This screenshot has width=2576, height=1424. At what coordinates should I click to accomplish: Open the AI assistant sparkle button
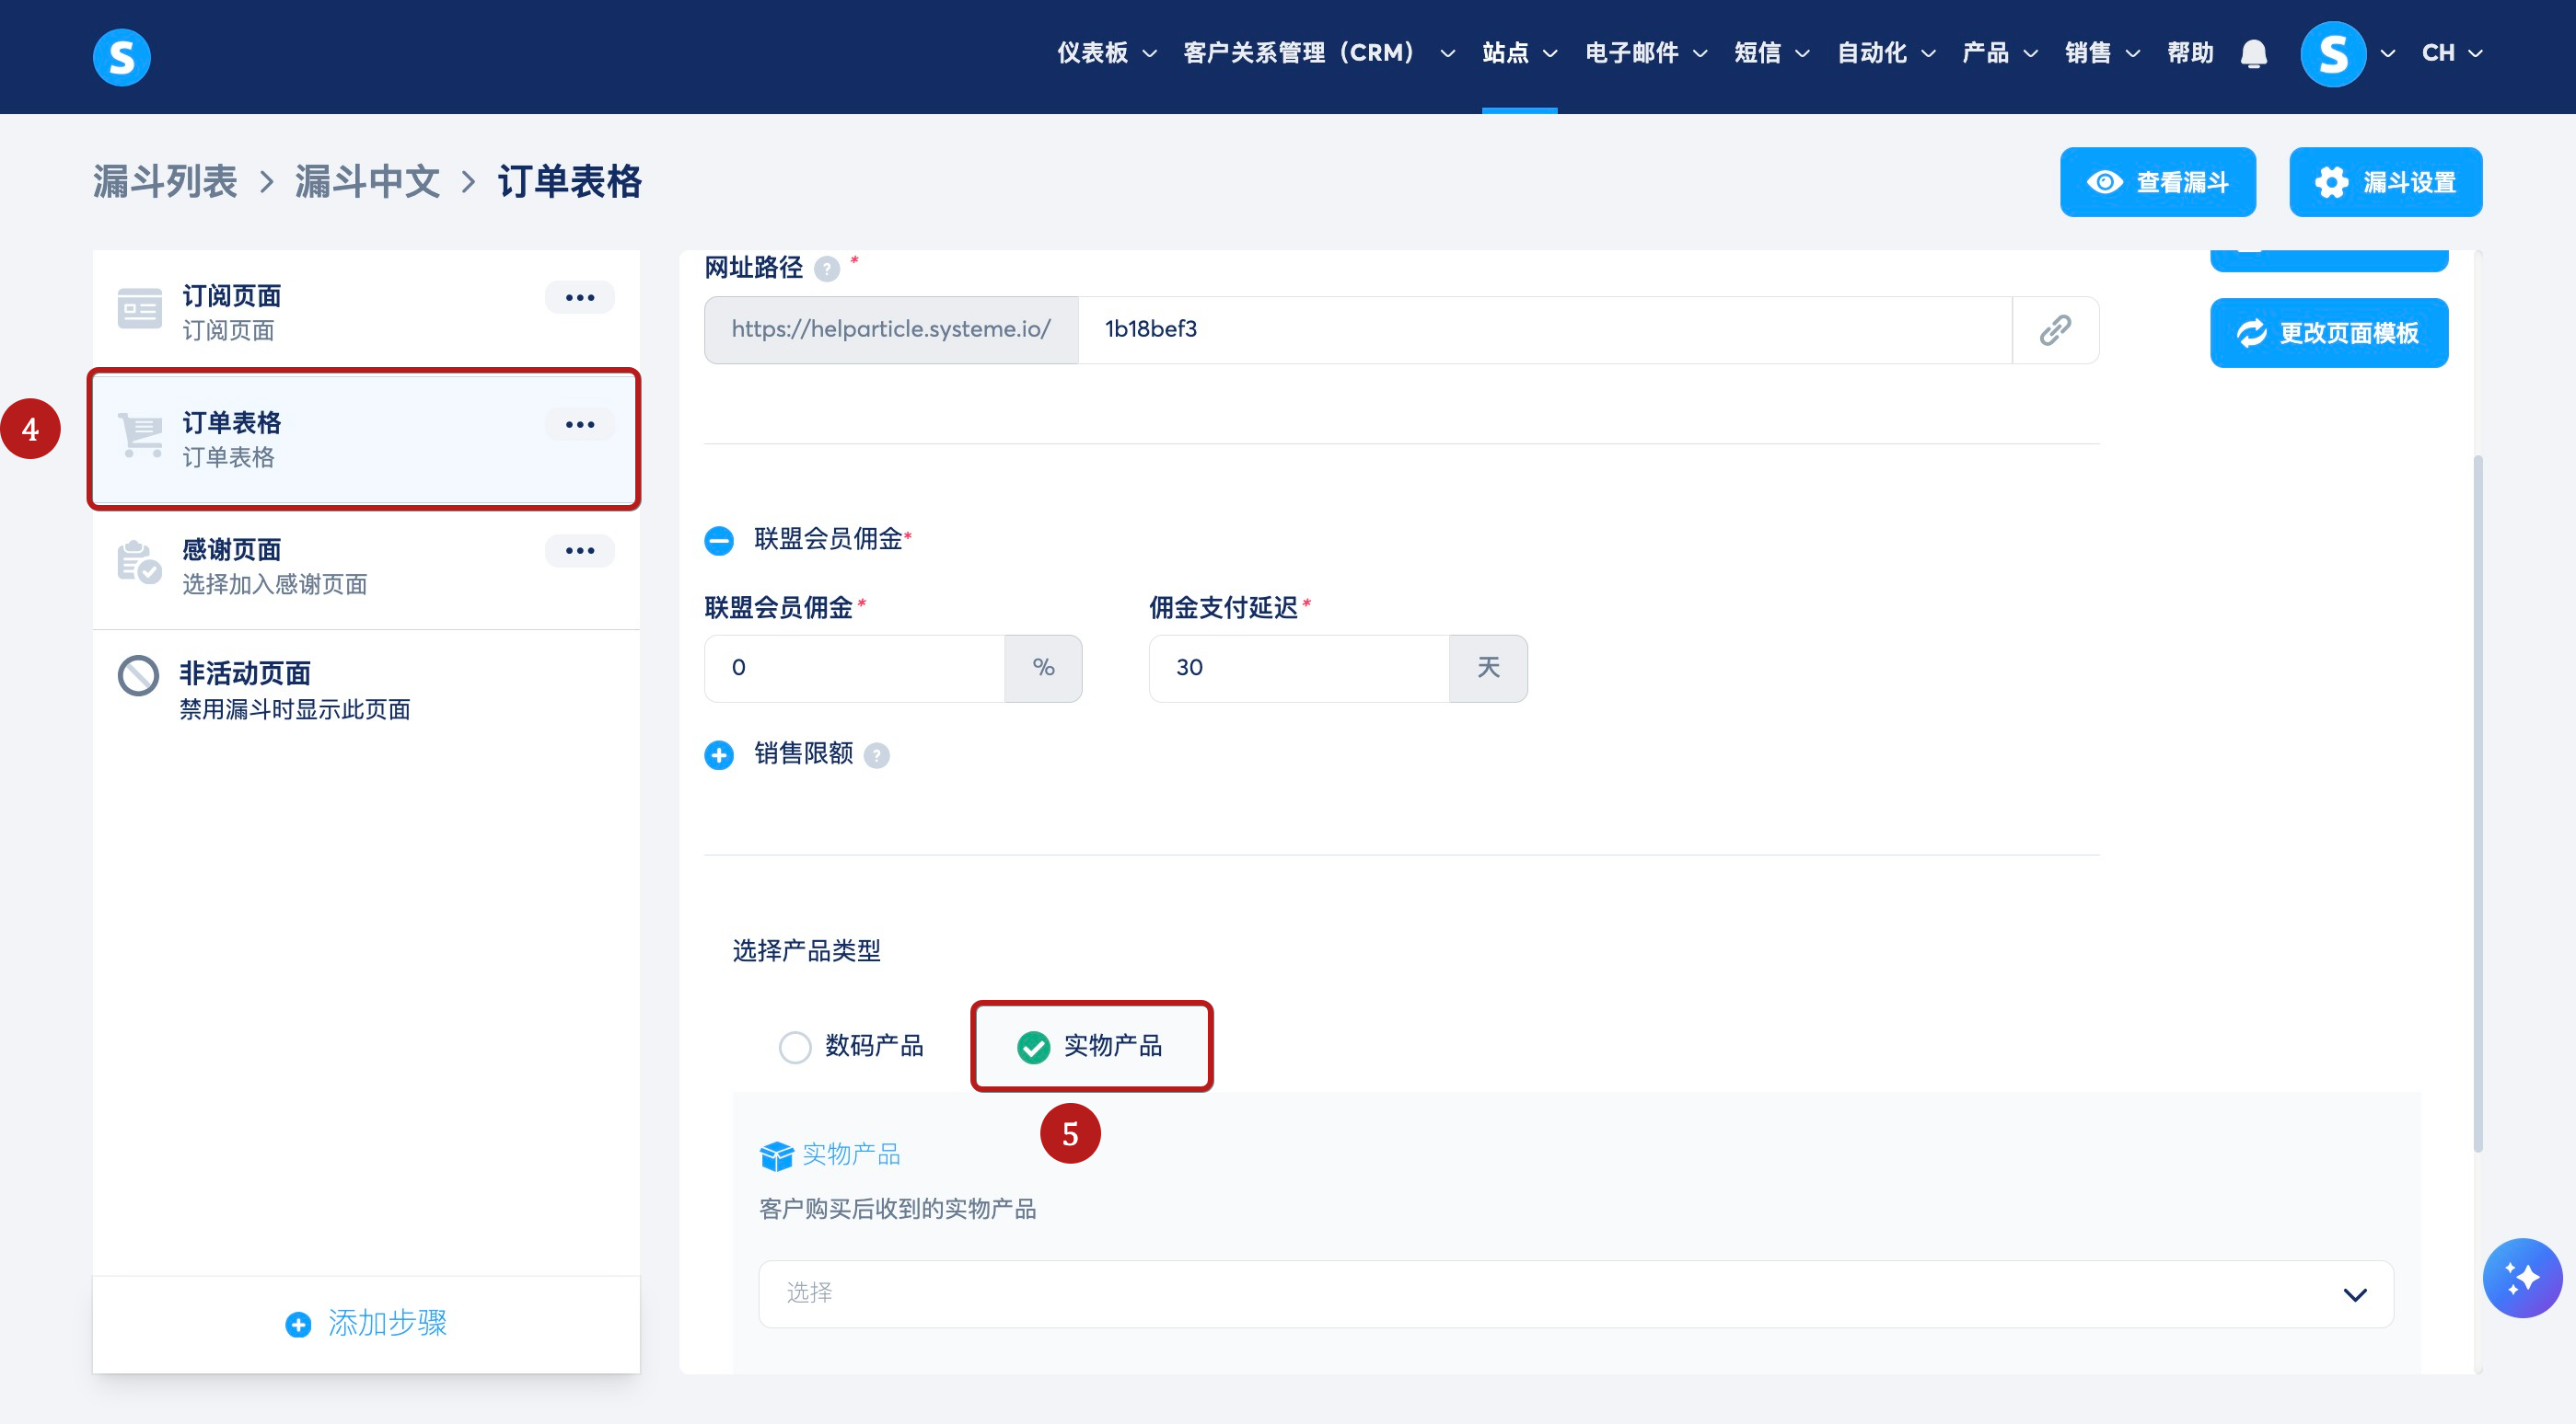click(2521, 1278)
